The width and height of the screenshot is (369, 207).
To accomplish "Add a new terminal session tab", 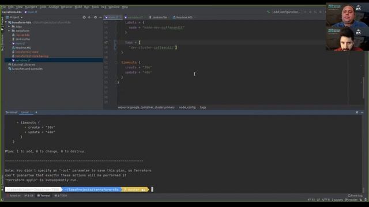I will (36, 113).
